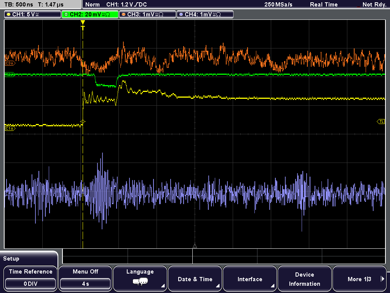
Task: Open the Date & Time submenu
Action: tap(195, 278)
